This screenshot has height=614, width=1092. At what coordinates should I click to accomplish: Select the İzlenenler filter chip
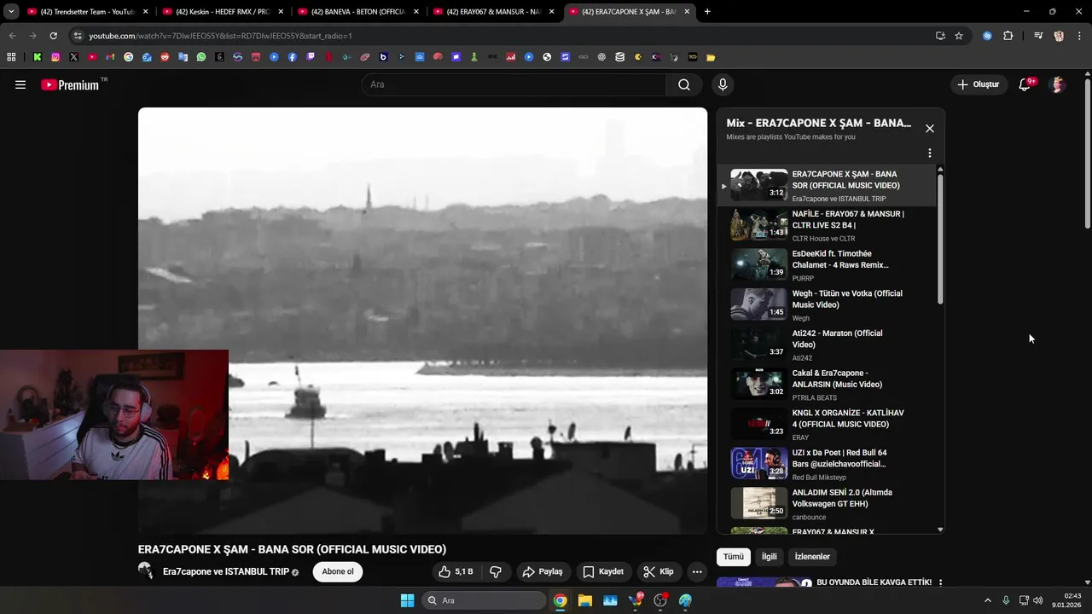[x=812, y=557]
